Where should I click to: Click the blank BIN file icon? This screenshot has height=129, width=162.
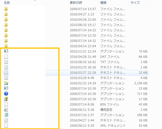coord(6,104)
